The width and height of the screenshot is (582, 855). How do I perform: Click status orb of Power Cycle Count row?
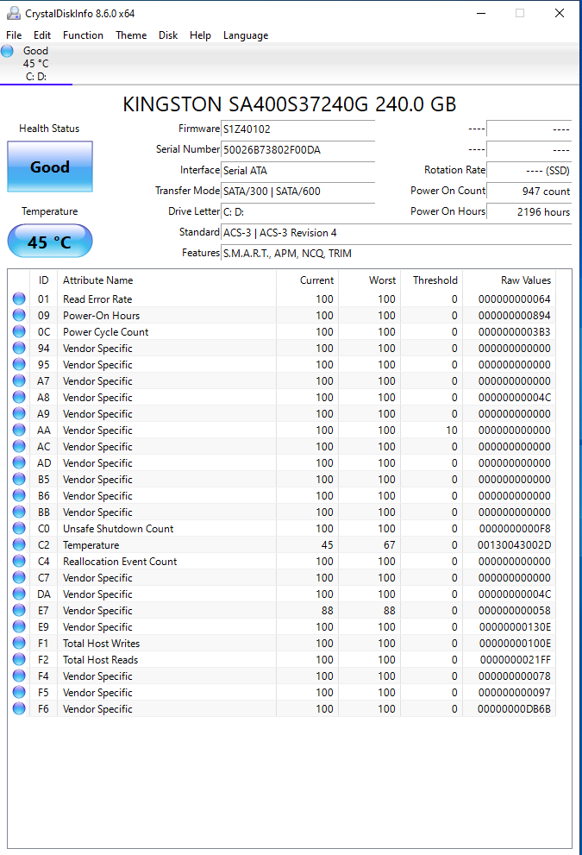click(x=19, y=331)
